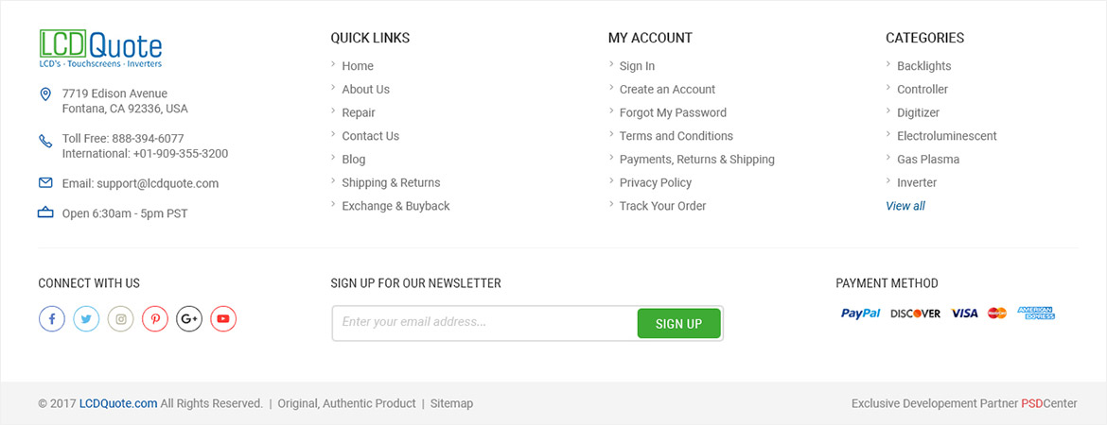The height and width of the screenshot is (425, 1107).
Task: Open the Google Plus social icon
Action: (189, 318)
